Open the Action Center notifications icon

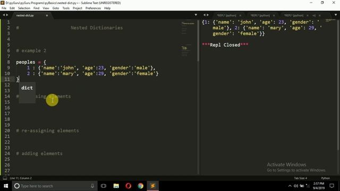pyautogui.click(x=331, y=186)
